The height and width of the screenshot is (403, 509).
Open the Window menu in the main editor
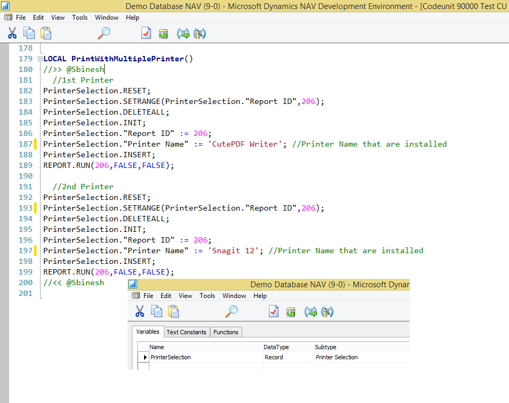[106, 17]
